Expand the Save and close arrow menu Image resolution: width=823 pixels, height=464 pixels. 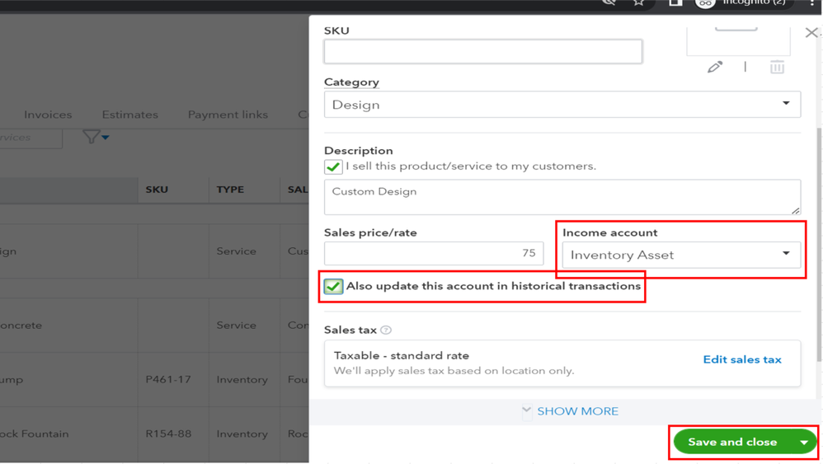(x=804, y=443)
